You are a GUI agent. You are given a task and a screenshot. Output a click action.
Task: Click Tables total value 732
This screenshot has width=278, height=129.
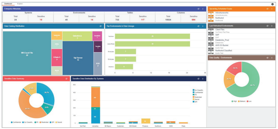click(117, 20)
